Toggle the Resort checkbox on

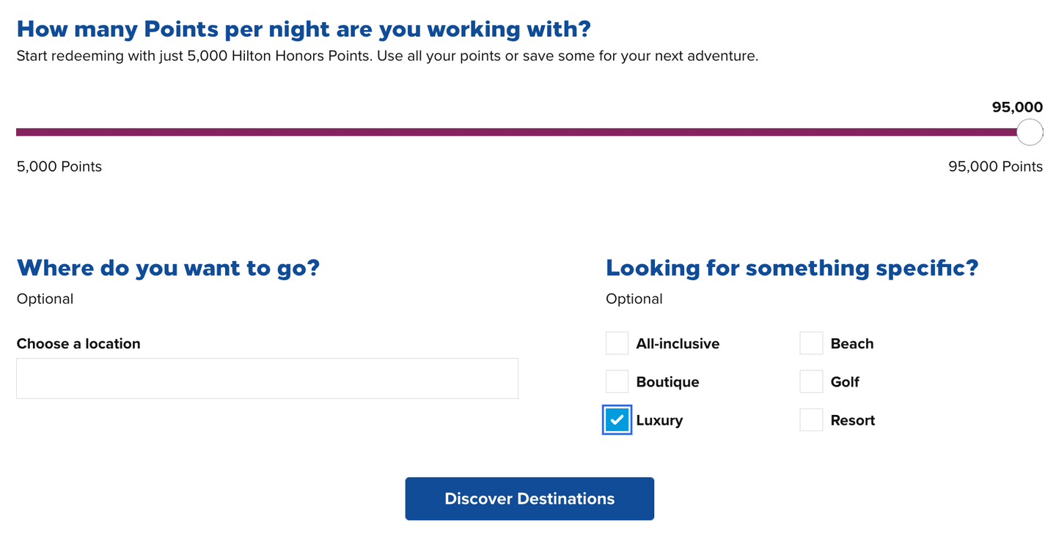click(811, 420)
